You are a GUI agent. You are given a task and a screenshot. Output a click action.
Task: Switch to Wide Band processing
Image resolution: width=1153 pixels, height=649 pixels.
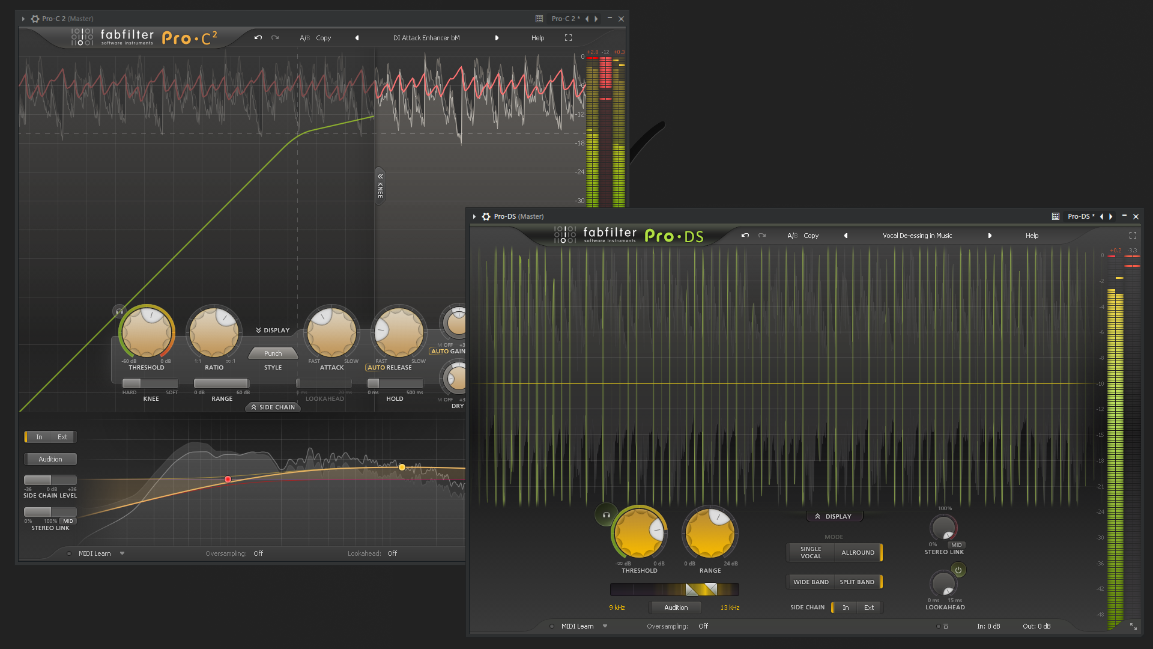click(x=811, y=582)
